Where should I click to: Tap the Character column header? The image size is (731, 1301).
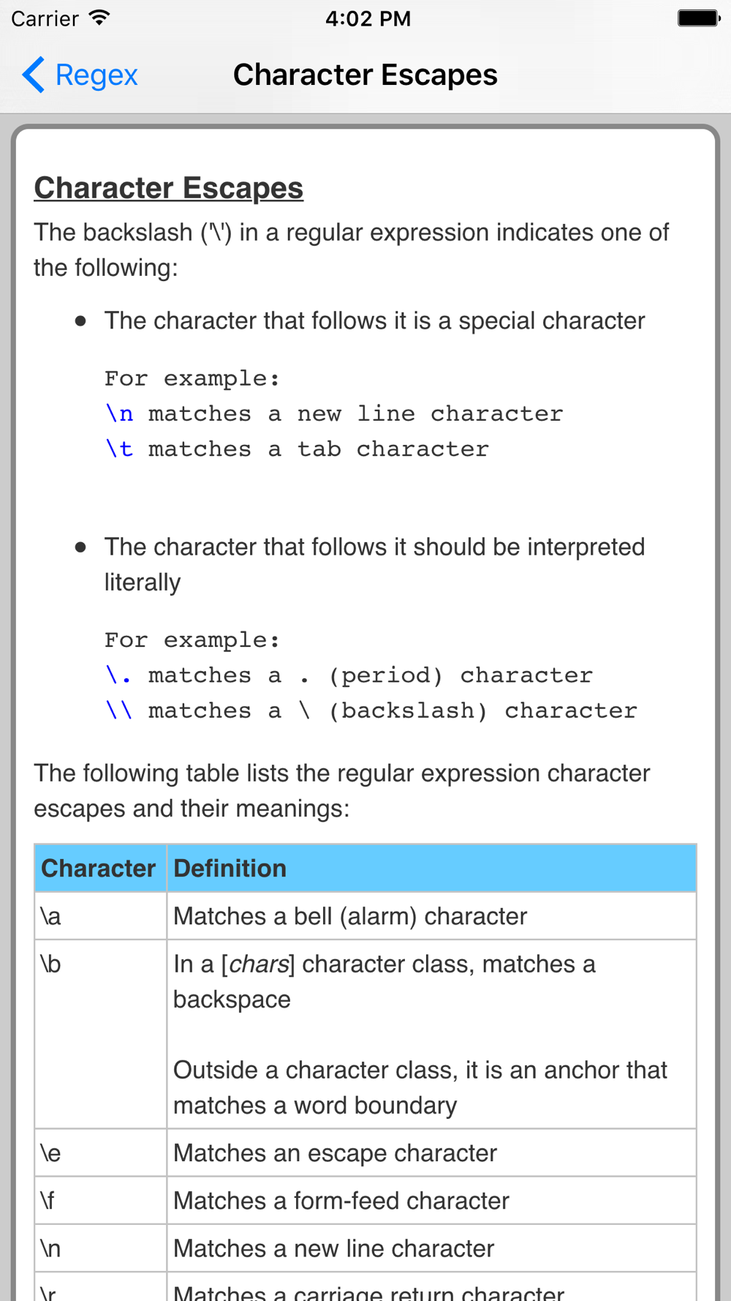pyautogui.click(x=101, y=868)
